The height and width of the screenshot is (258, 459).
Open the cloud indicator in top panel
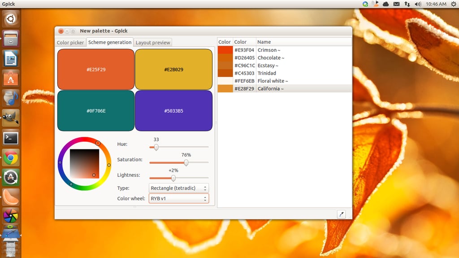(386, 4)
